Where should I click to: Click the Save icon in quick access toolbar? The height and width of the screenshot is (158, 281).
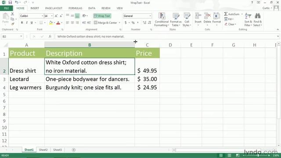(x=10, y=3)
